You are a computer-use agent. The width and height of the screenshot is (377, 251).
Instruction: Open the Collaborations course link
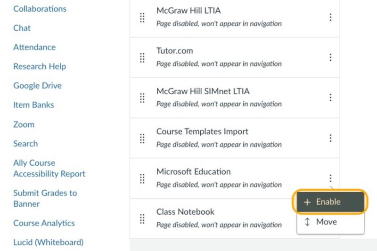(40, 9)
